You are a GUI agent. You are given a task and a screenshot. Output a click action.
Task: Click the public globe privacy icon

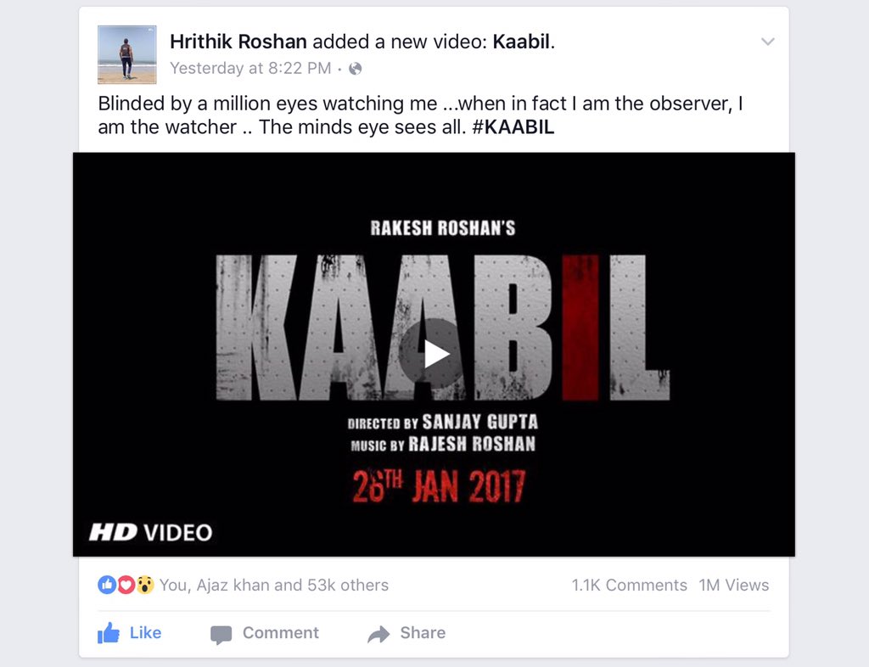coord(356,68)
